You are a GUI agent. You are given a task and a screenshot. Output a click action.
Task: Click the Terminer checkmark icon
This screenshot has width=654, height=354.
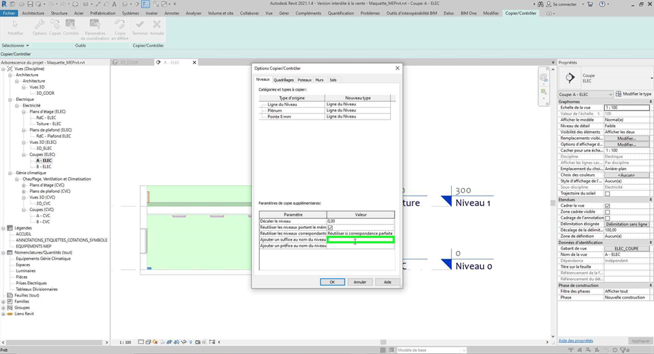coord(140,24)
